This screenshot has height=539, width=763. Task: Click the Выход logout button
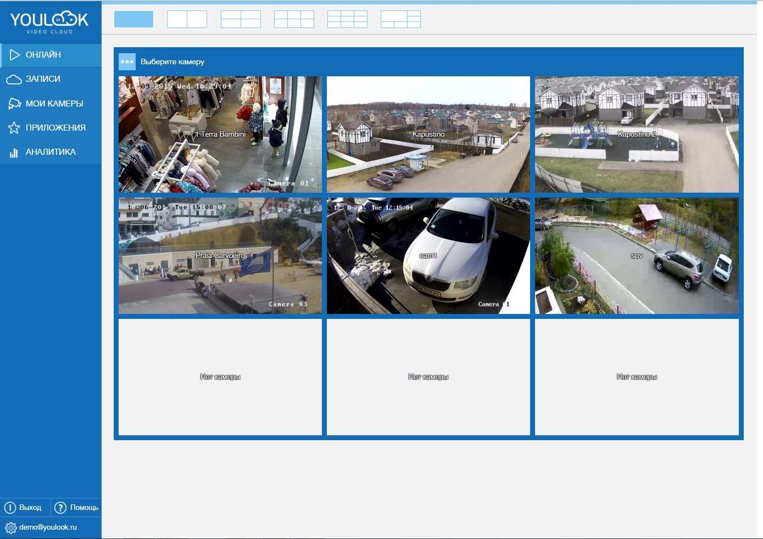click(x=25, y=508)
